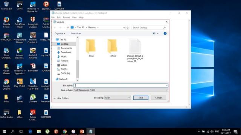This screenshot has width=241, height=135.
Task: Select change_default_system_font_in_windows_10 file
Action: (x=135, y=51)
